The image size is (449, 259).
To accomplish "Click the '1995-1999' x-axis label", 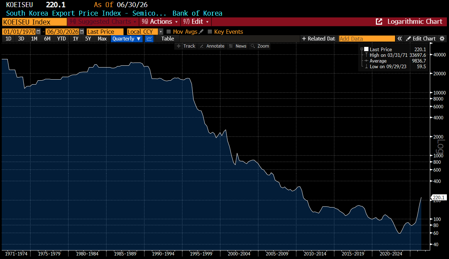I will (201, 254).
